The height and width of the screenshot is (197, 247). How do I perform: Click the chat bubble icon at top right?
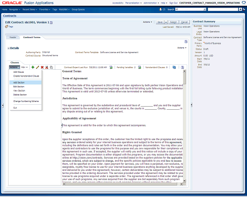point(244,3)
